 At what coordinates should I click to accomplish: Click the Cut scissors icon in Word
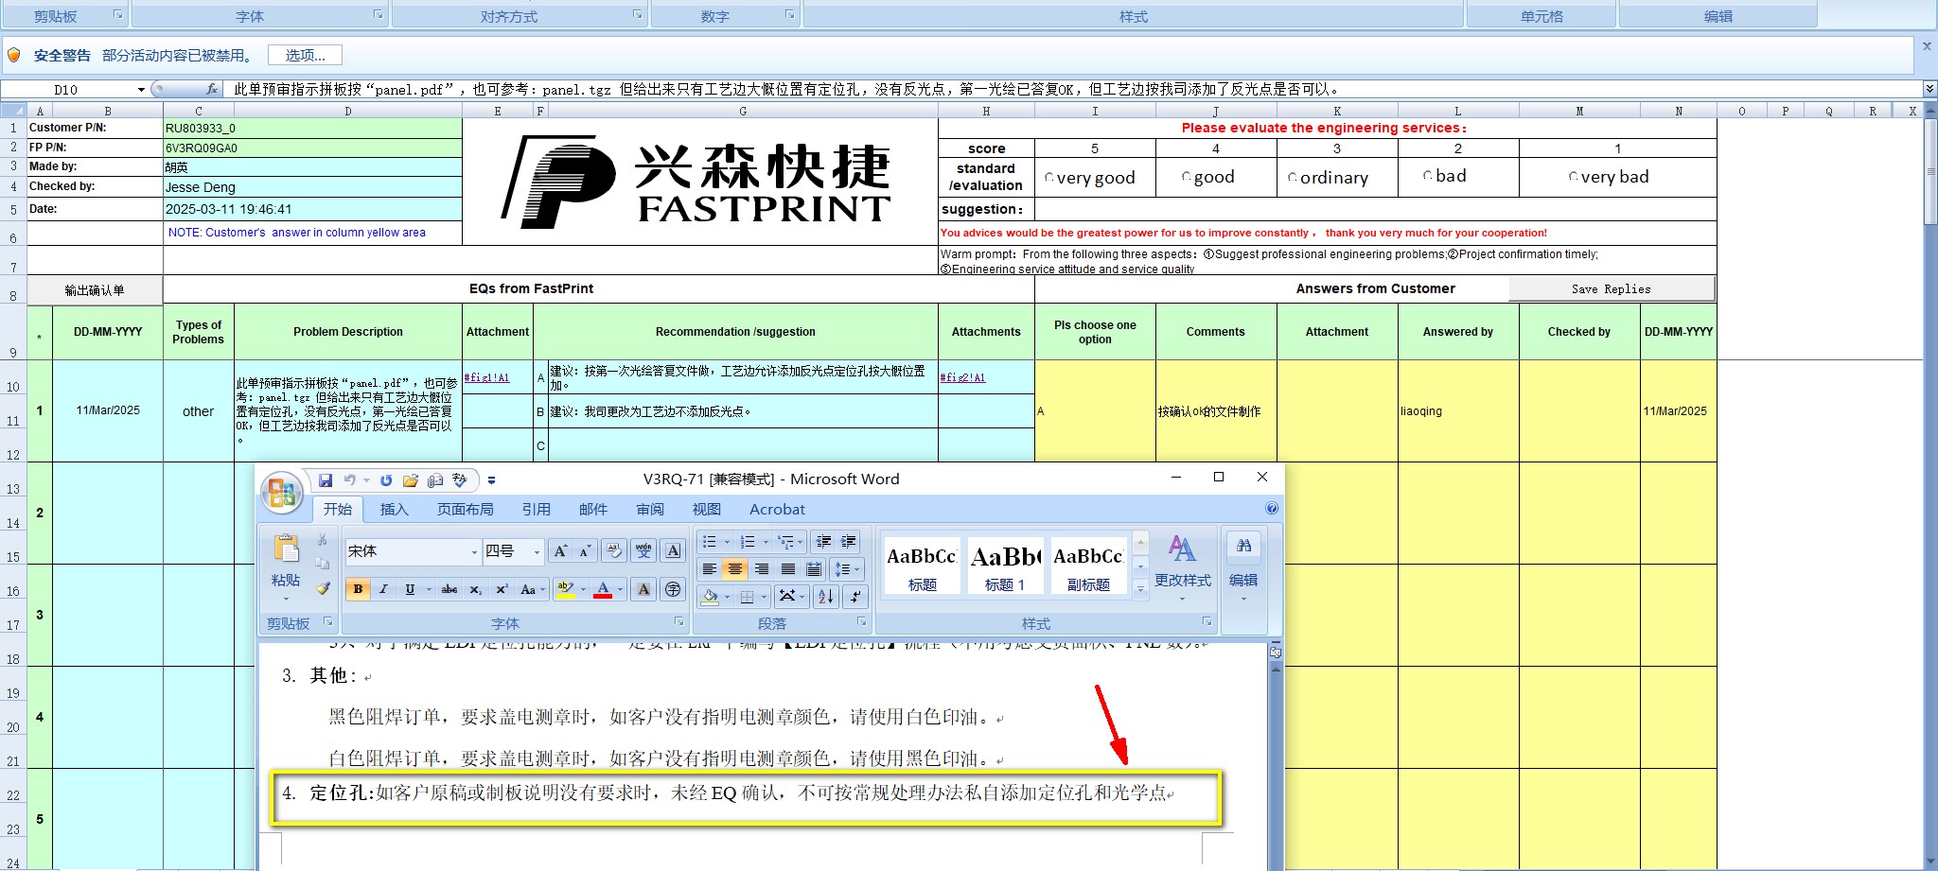[323, 540]
